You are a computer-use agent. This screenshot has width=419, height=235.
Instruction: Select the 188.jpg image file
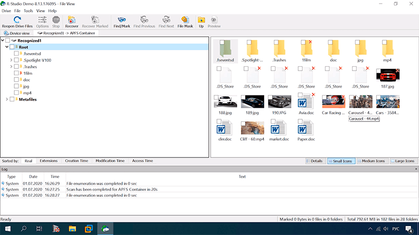(x=225, y=101)
